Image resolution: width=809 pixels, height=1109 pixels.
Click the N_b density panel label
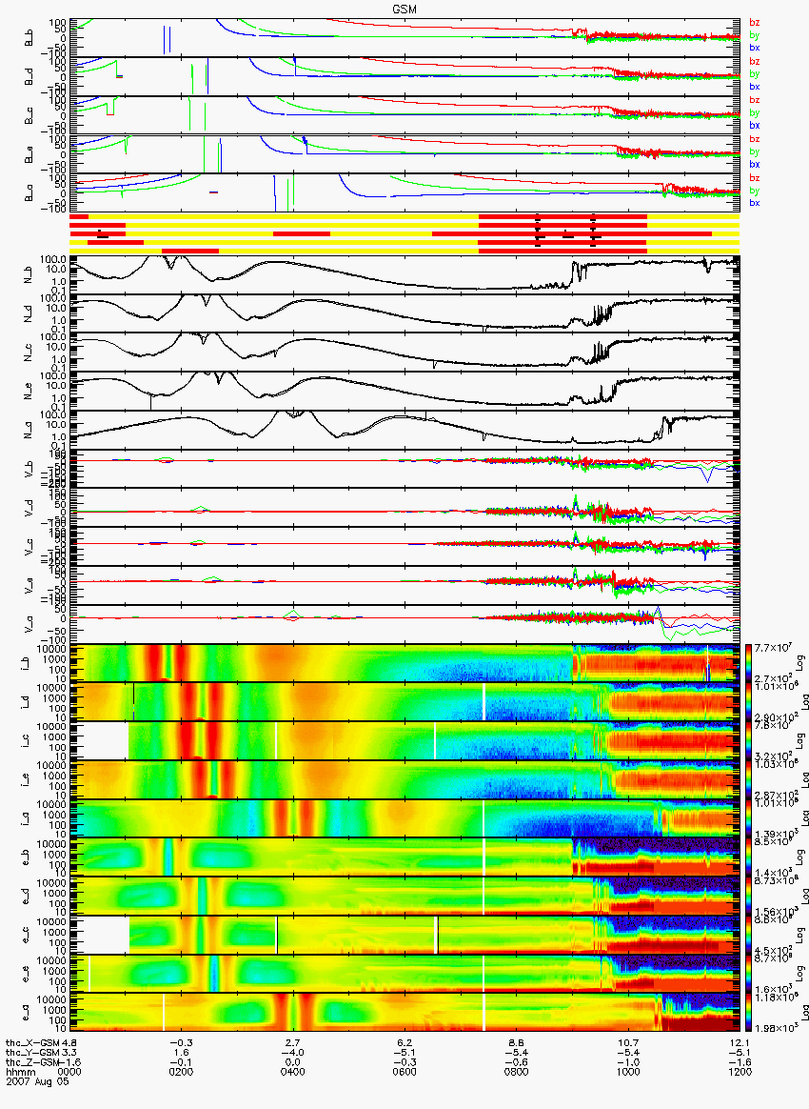pos(29,274)
